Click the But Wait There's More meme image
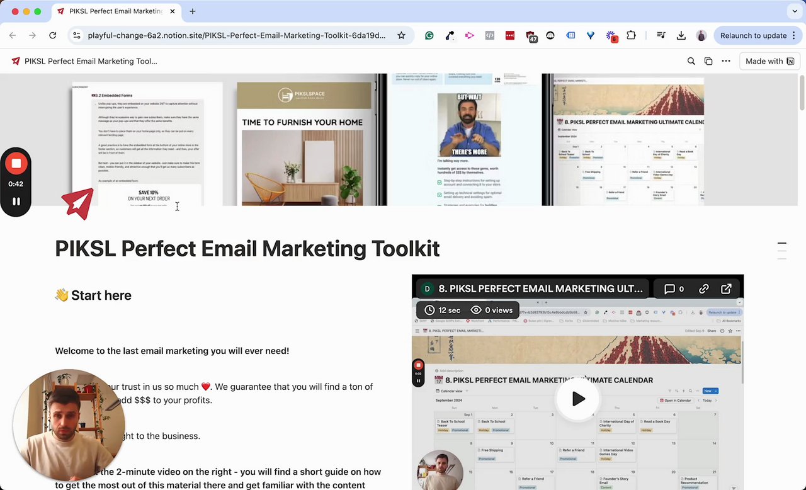 470,125
